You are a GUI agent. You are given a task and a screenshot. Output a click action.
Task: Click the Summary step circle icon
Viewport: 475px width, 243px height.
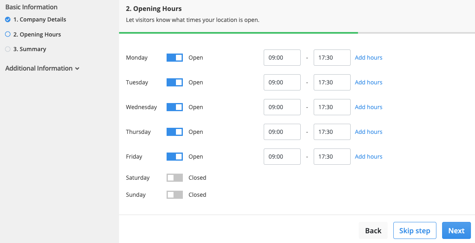[8, 49]
